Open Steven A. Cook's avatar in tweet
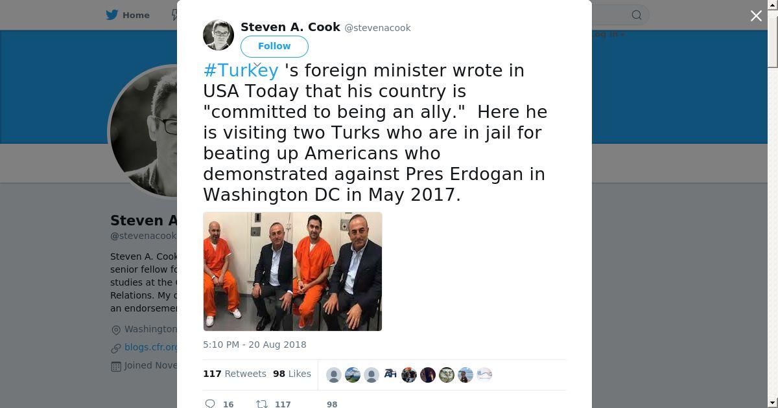This screenshot has height=408, width=778. coord(218,34)
